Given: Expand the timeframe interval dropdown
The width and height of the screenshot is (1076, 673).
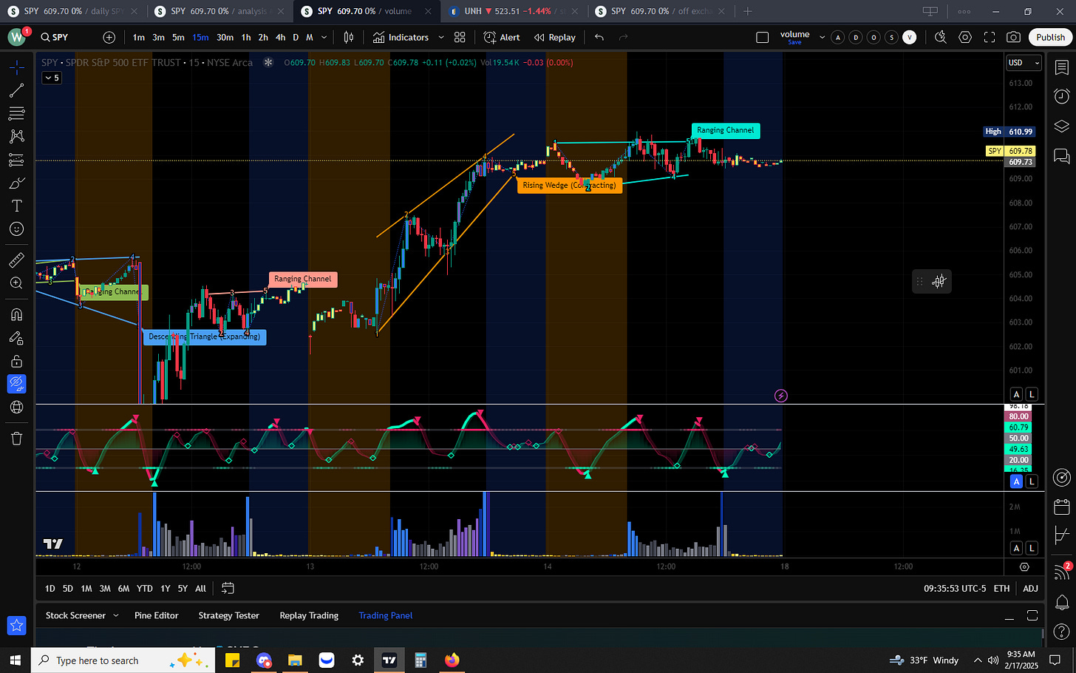Looking at the screenshot, I should [x=324, y=37].
